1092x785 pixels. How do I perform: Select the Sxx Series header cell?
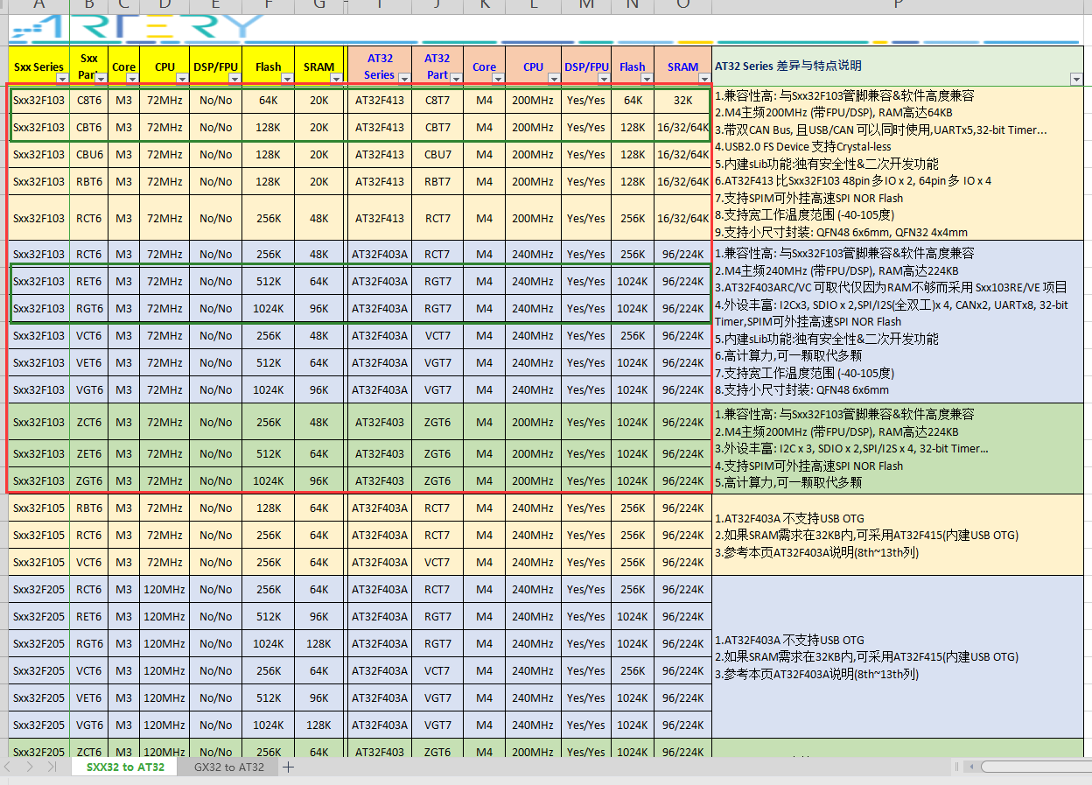click(x=39, y=66)
